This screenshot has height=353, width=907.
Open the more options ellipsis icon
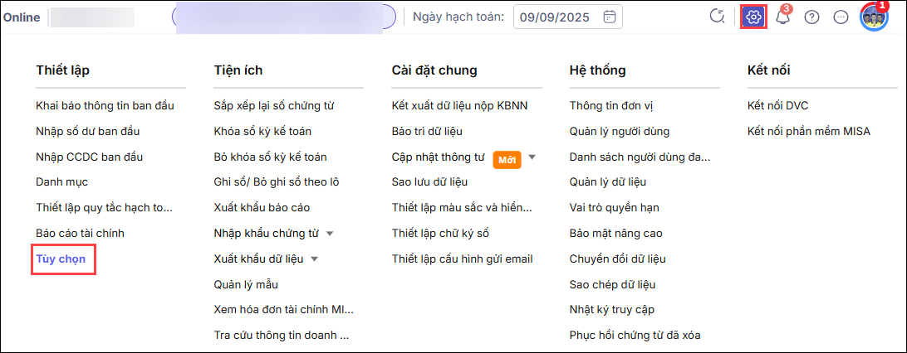pyautogui.click(x=841, y=17)
